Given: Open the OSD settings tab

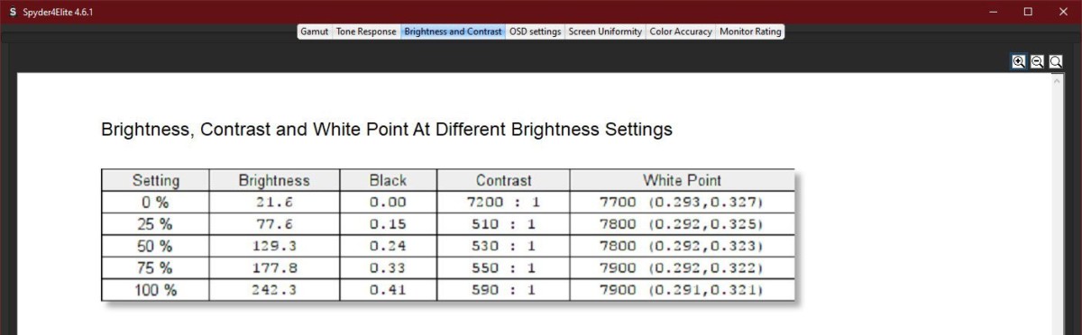Looking at the screenshot, I should point(535,32).
